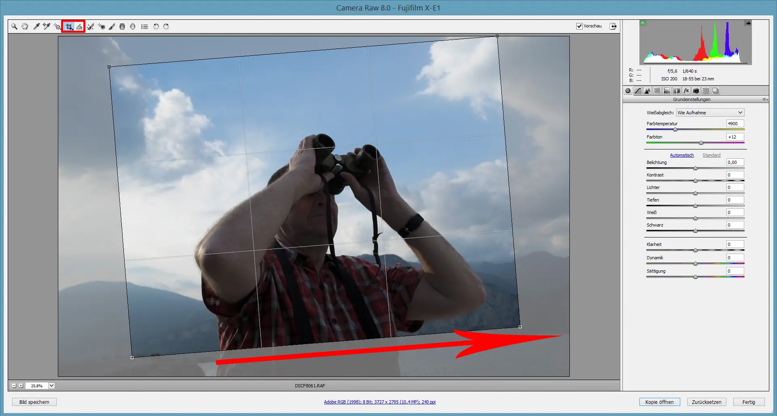Click the rotate counterclockwise toolbar icon

point(155,26)
